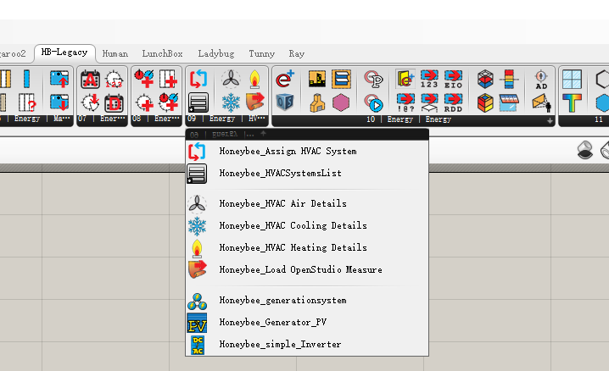This screenshot has height=371, width=609.
Task: Click the clock '123' icon in panel 07
Action: [114, 80]
